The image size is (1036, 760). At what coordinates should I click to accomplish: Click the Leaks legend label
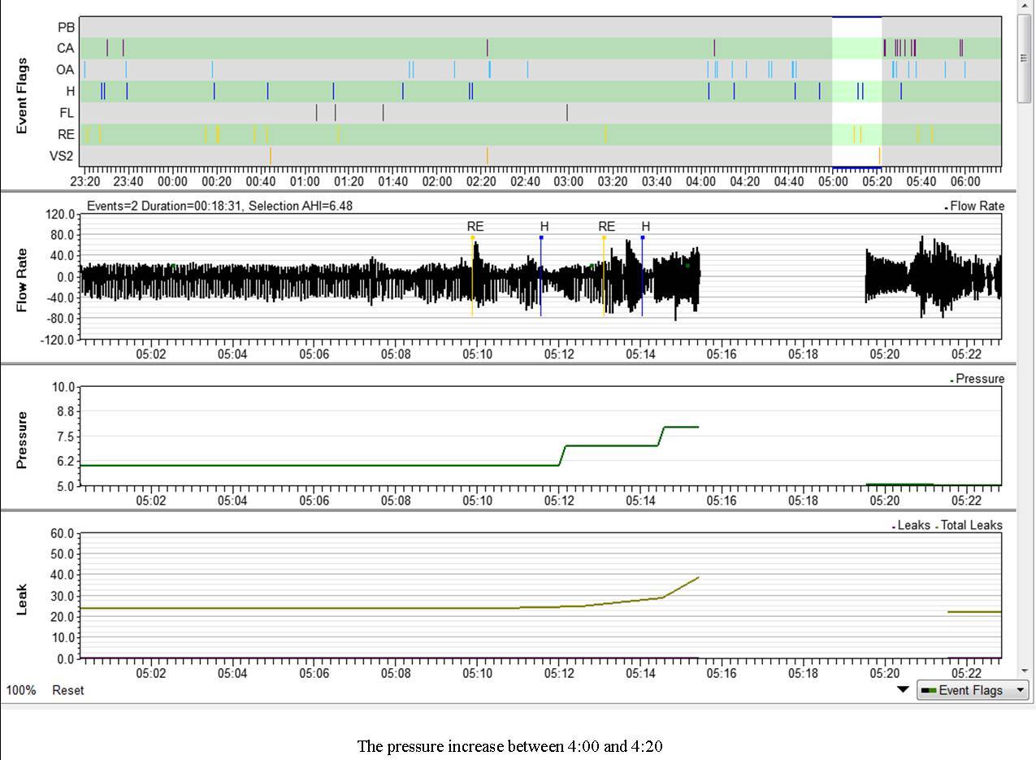[913, 526]
